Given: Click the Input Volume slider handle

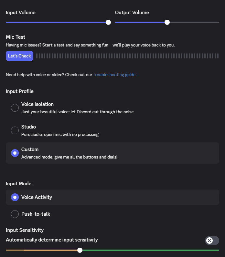Looking at the screenshot, I should coord(108,22).
